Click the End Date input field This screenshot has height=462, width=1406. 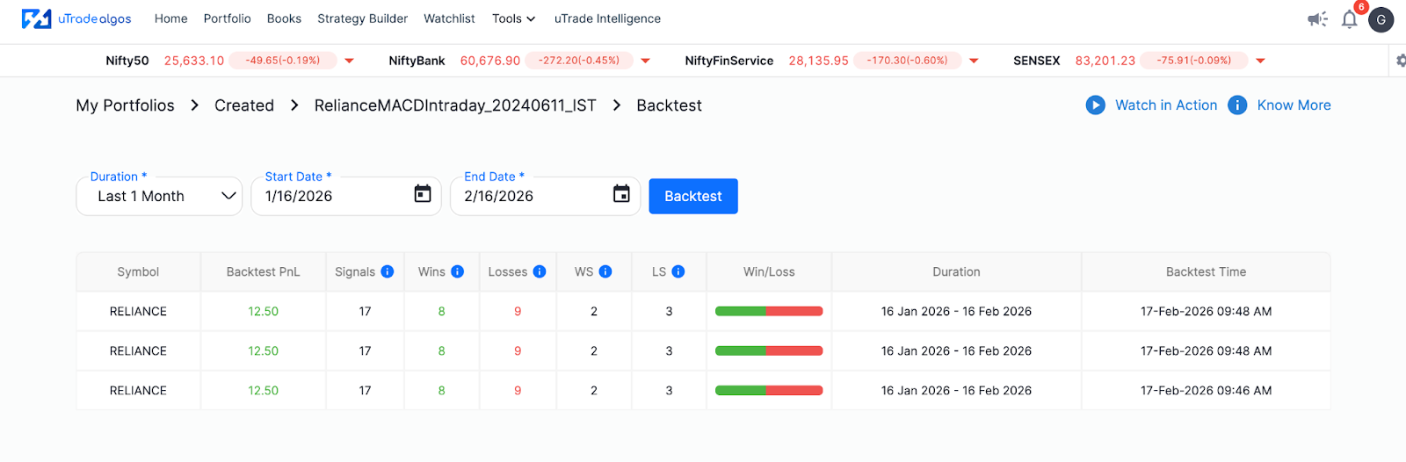coord(546,196)
